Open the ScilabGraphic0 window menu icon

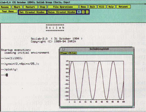63,49
